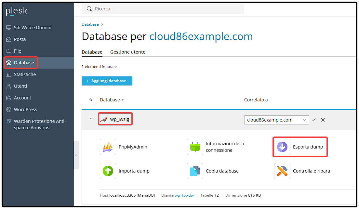Viewport: 359px width, 209px height.
Task: Open Siti Web e Domini section
Action: click(33, 28)
